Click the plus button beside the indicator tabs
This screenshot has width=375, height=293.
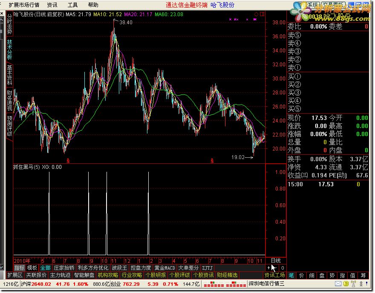268,268
